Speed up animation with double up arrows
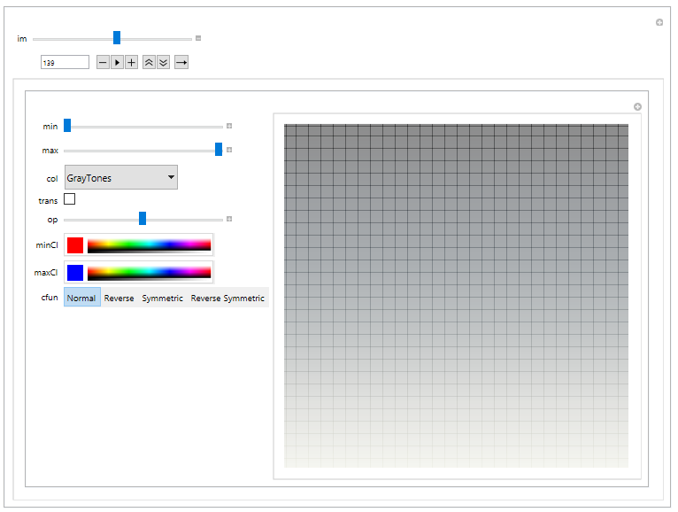678x512 pixels. pyautogui.click(x=149, y=62)
